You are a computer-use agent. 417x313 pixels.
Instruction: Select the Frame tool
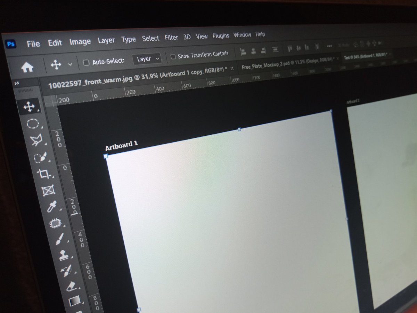[48, 191]
